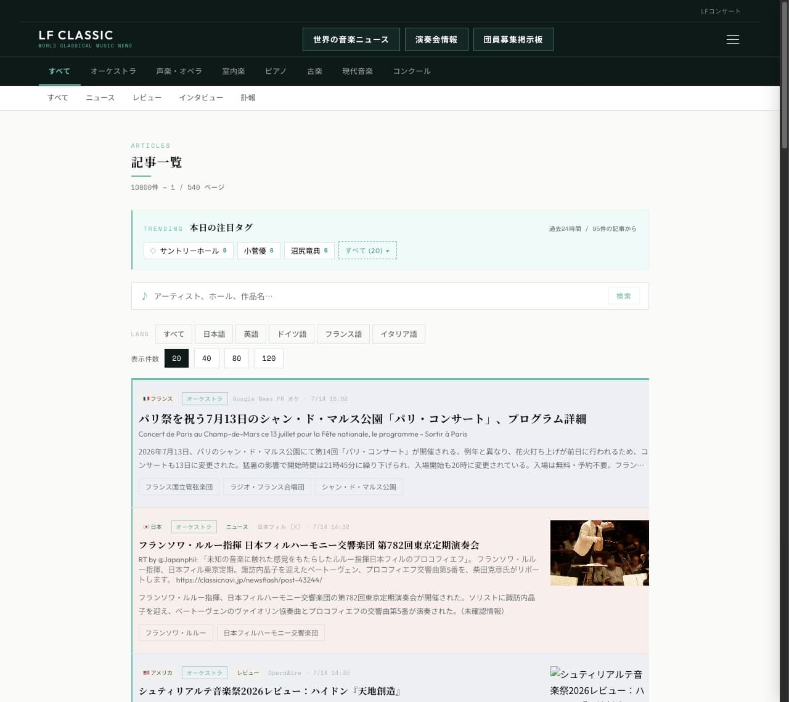Click the 検索 search button
This screenshot has width=789, height=702.
[x=624, y=296]
